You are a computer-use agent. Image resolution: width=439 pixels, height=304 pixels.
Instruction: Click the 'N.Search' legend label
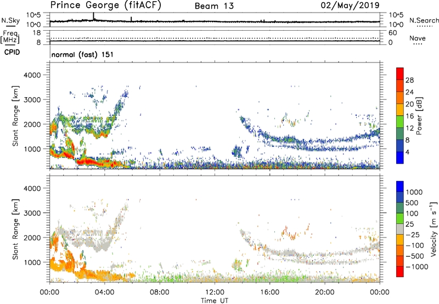424,20
